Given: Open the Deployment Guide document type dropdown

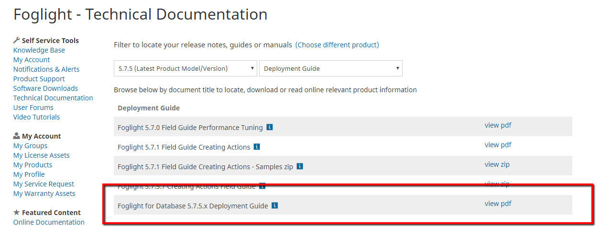Looking at the screenshot, I should click(330, 68).
